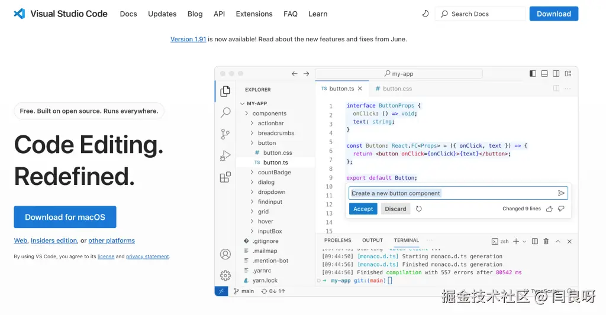Click the thumbs up feedback icon

click(549, 209)
